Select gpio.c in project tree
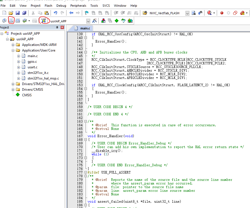Viewport: 250px width, 208px height. (32, 62)
